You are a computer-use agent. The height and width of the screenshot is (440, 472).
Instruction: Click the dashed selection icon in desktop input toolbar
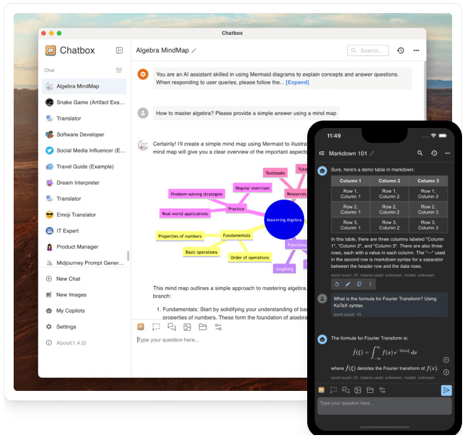[156, 328]
